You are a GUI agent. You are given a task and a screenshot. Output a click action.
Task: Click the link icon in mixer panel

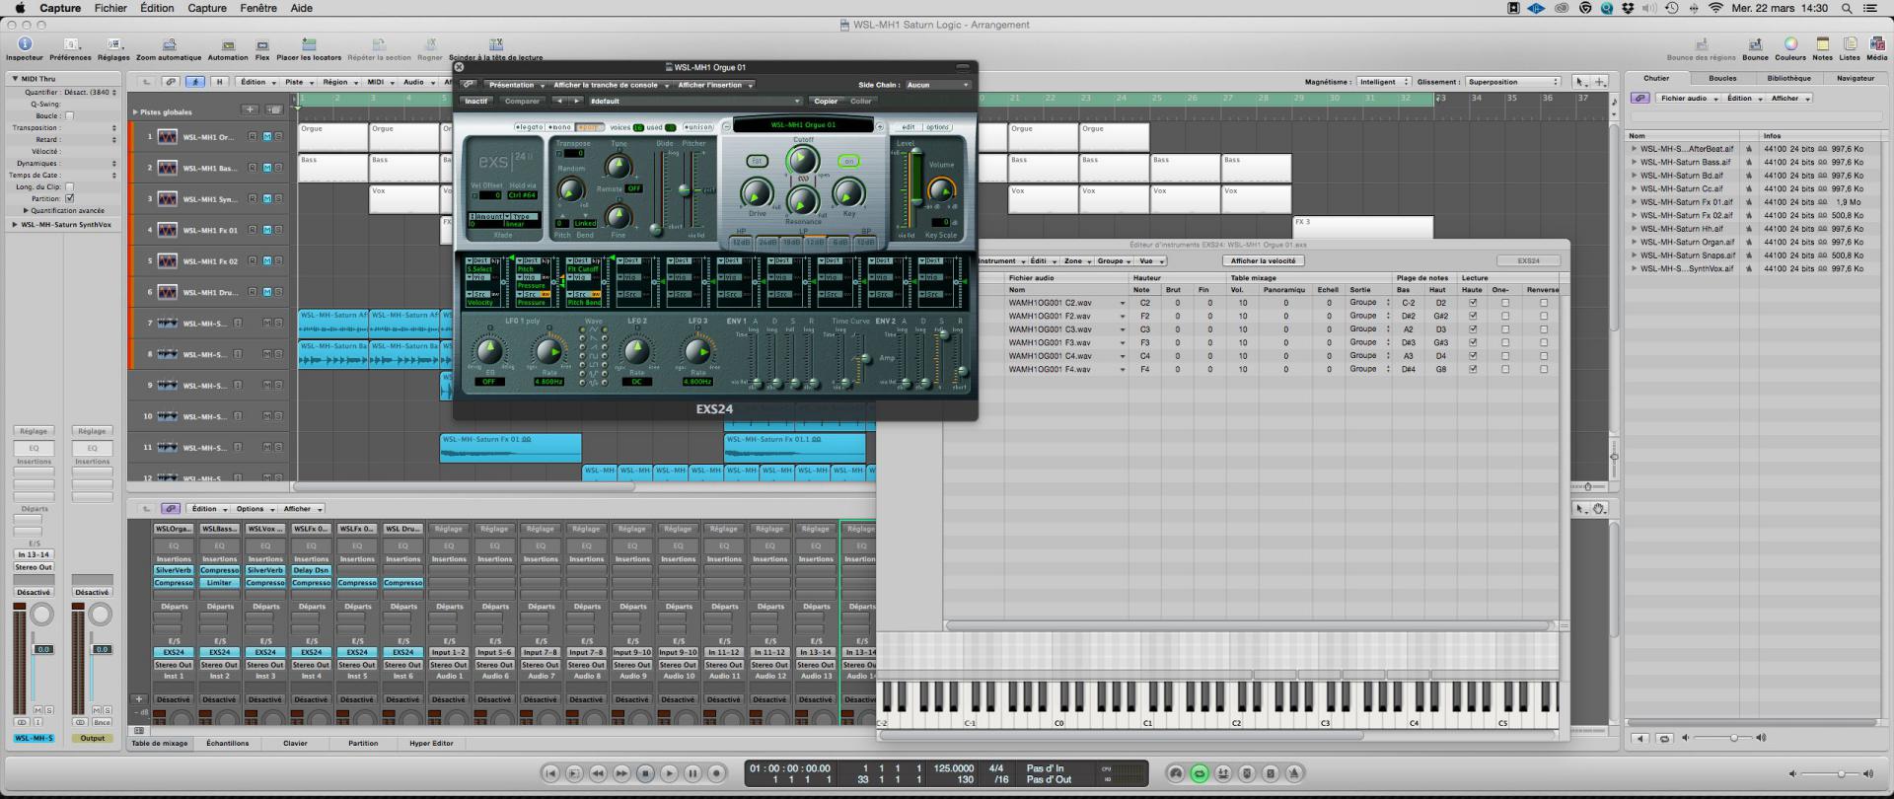(171, 509)
